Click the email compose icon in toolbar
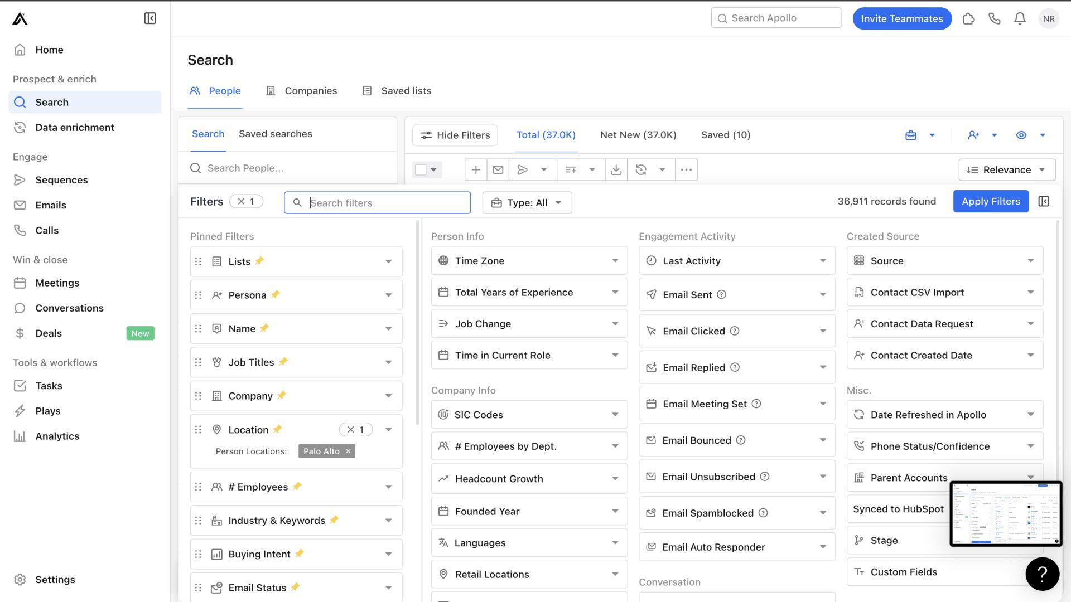1071x602 pixels. tap(499, 170)
